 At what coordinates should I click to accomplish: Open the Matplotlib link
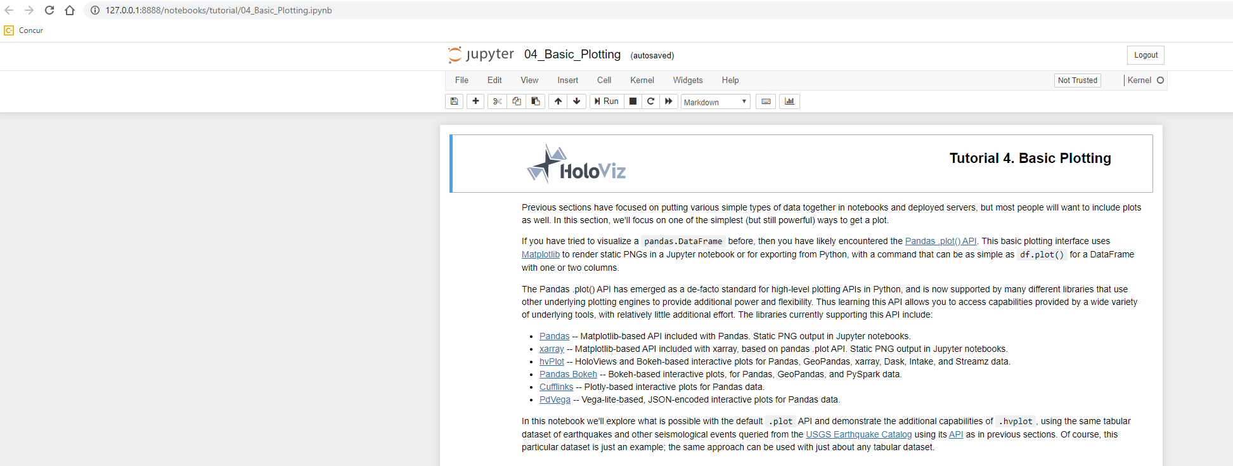(541, 254)
